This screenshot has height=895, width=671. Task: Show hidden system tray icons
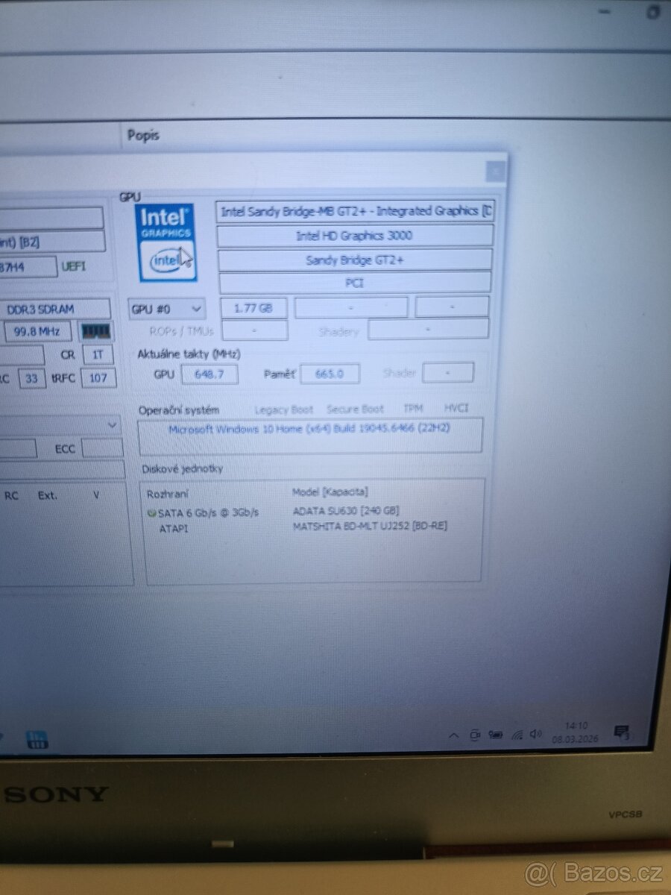coord(453,735)
